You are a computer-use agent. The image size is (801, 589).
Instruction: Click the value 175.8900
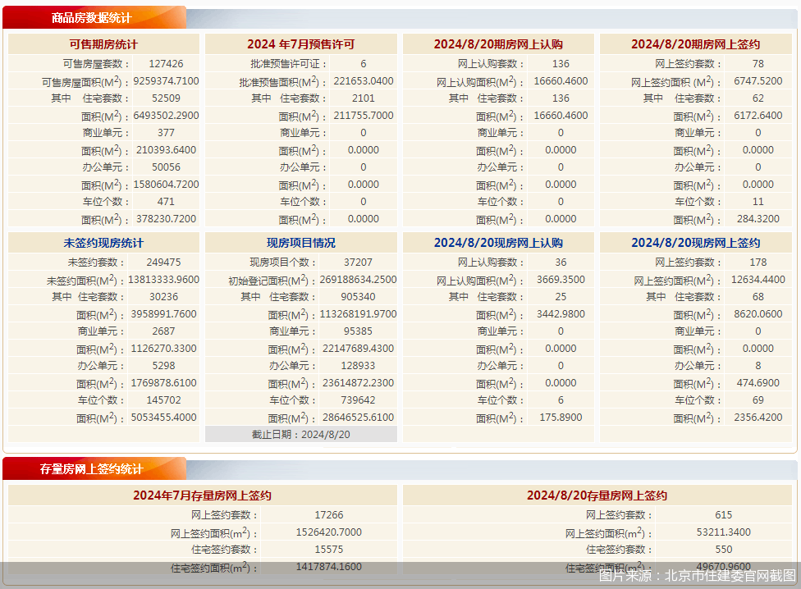(x=561, y=418)
